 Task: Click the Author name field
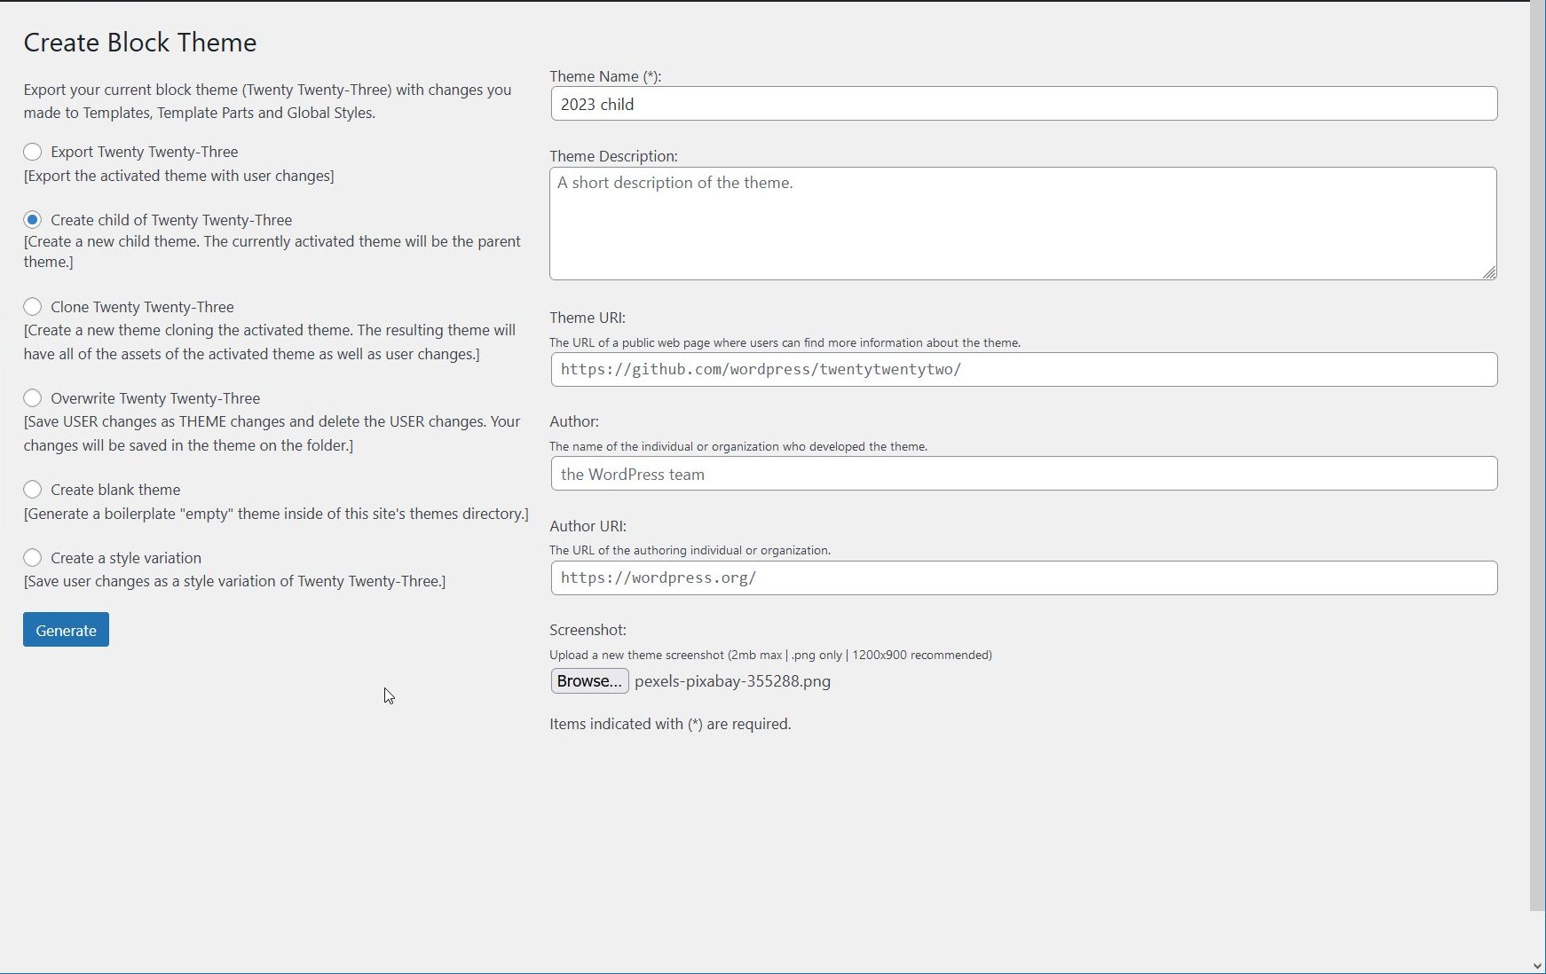(1021, 474)
